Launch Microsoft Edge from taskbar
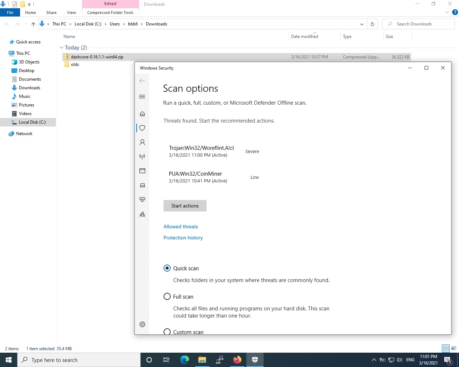This screenshot has width=459, height=367. coord(184,360)
